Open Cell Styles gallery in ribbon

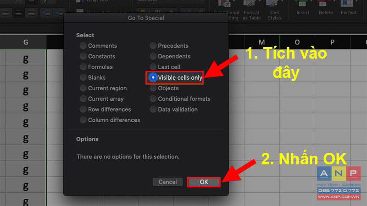(x=274, y=9)
